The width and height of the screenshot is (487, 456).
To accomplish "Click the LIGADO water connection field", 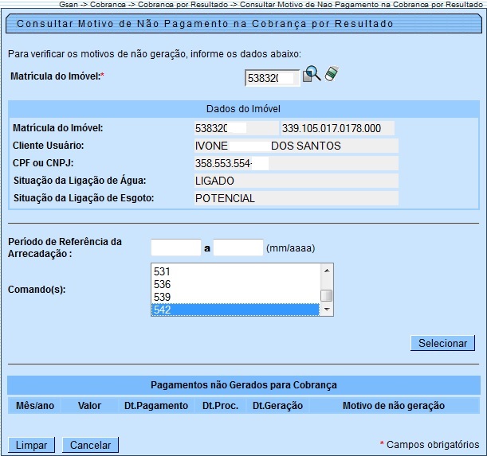I will point(296,181).
